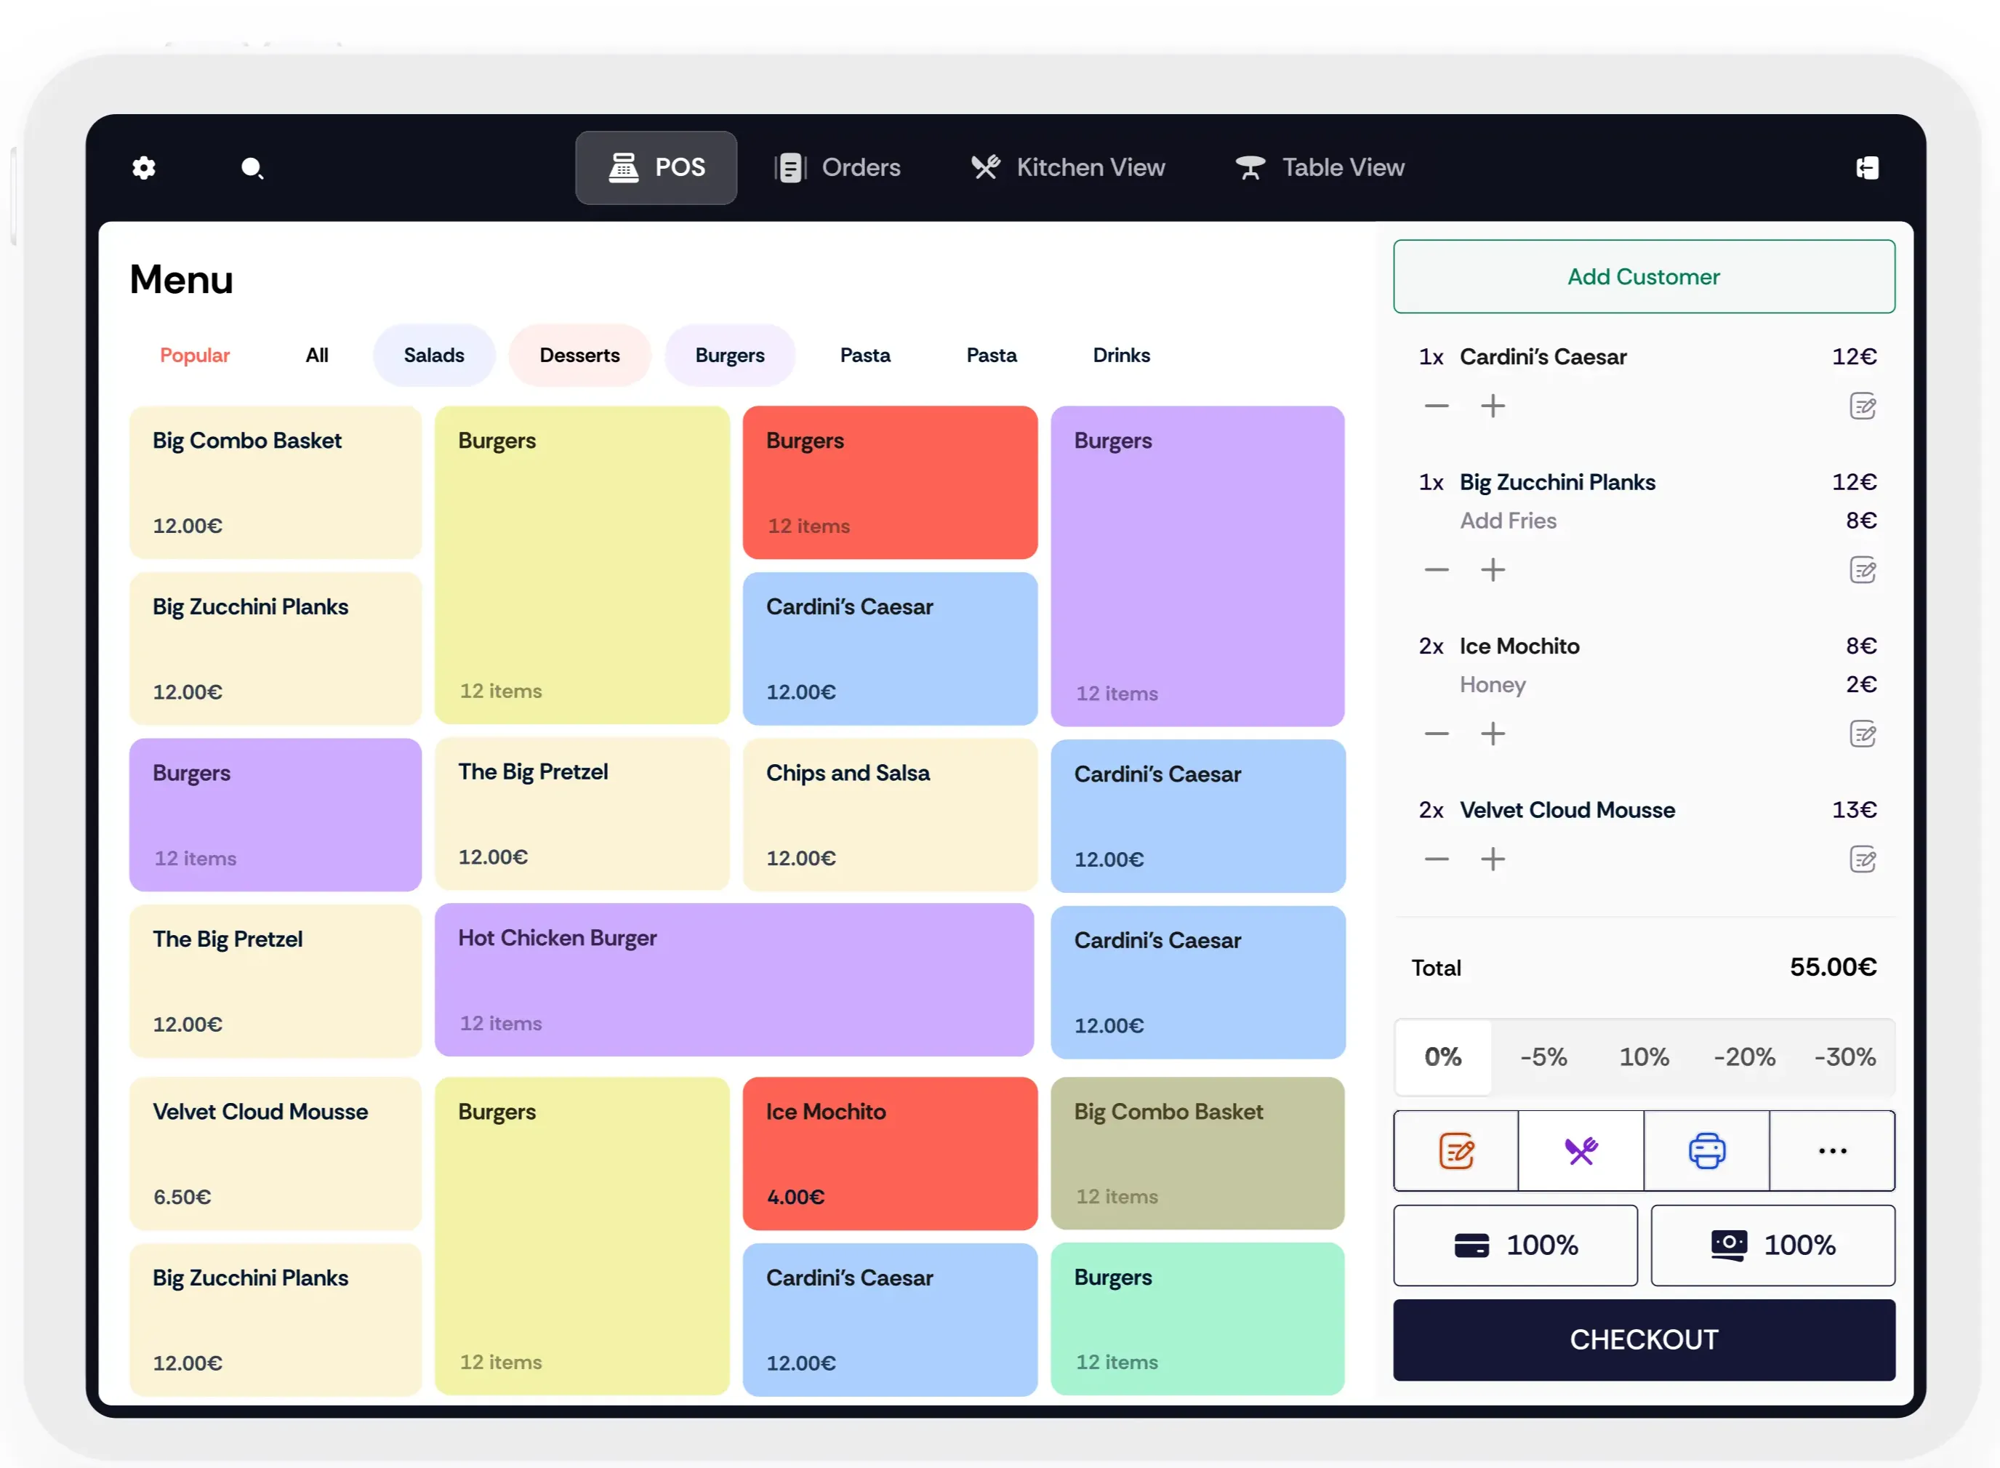The width and height of the screenshot is (2000, 1468).
Task: Toggle the 10% discount rate
Action: coord(1643,1056)
